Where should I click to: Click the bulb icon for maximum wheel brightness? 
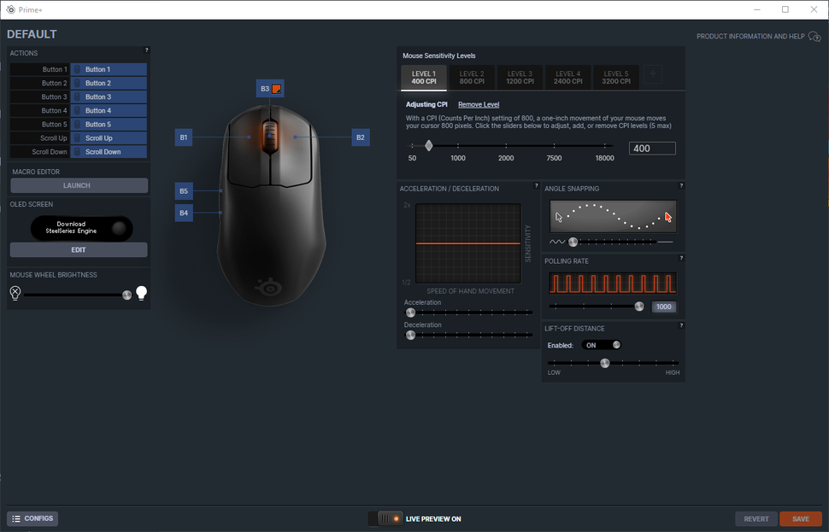tap(141, 293)
